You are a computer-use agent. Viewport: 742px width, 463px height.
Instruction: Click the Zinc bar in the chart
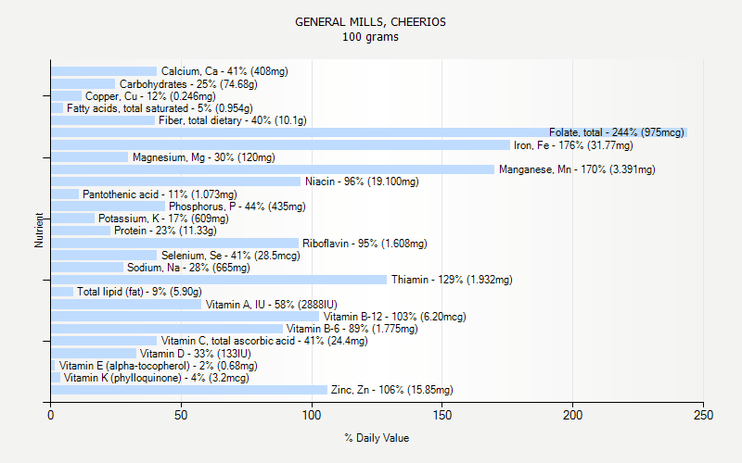[189, 390]
